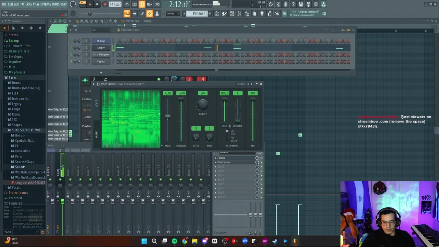Open the OPTIONS menu
Viewport: 439px width, 247px height.
point(46,4)
